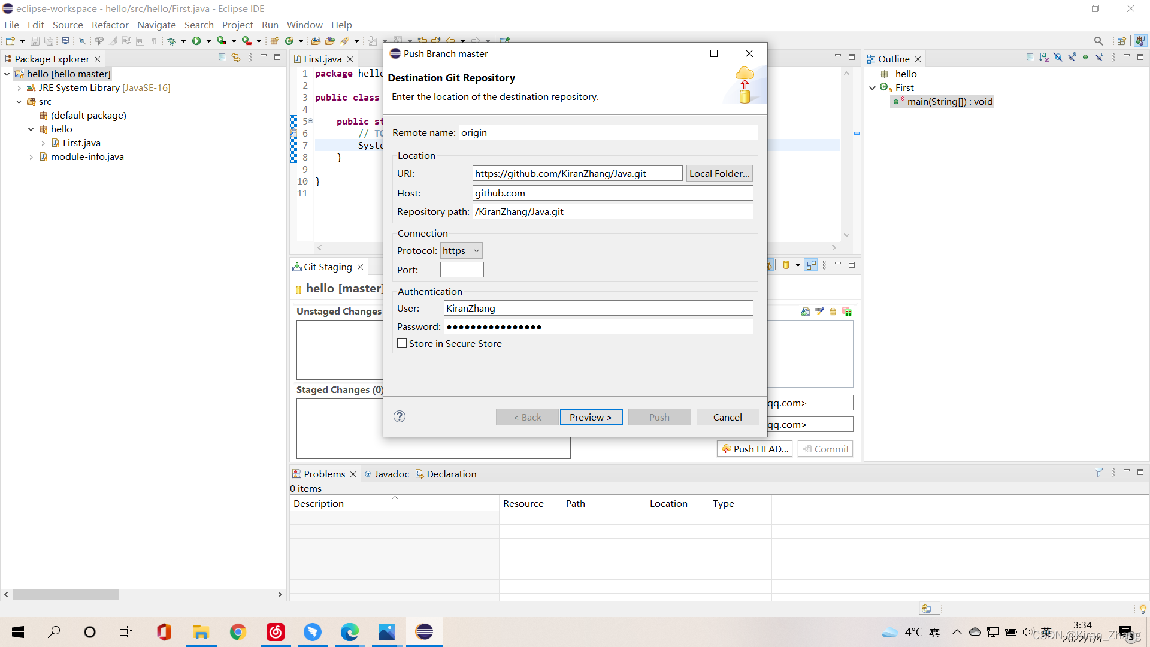1150x647 pixels.
Task: Select the Debug toolbar icon
Action: [172, 40]
